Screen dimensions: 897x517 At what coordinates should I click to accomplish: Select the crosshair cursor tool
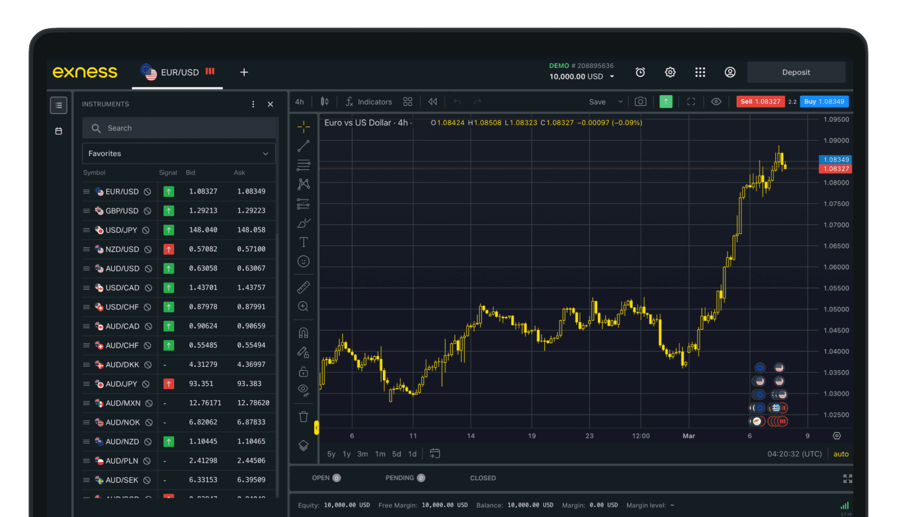304,127
